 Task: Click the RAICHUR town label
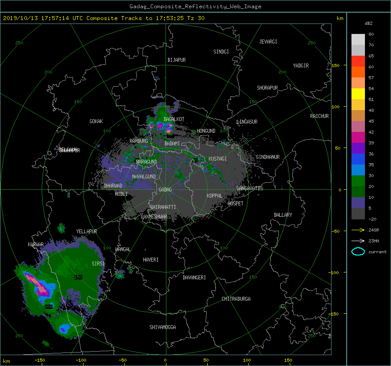319,116
